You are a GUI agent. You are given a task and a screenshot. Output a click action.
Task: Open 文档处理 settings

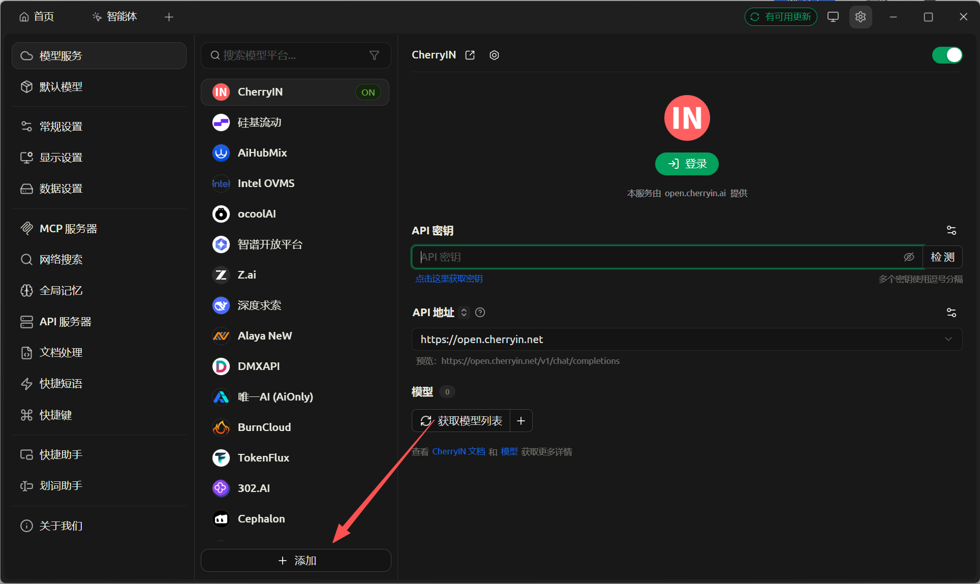tap(99, 353)
